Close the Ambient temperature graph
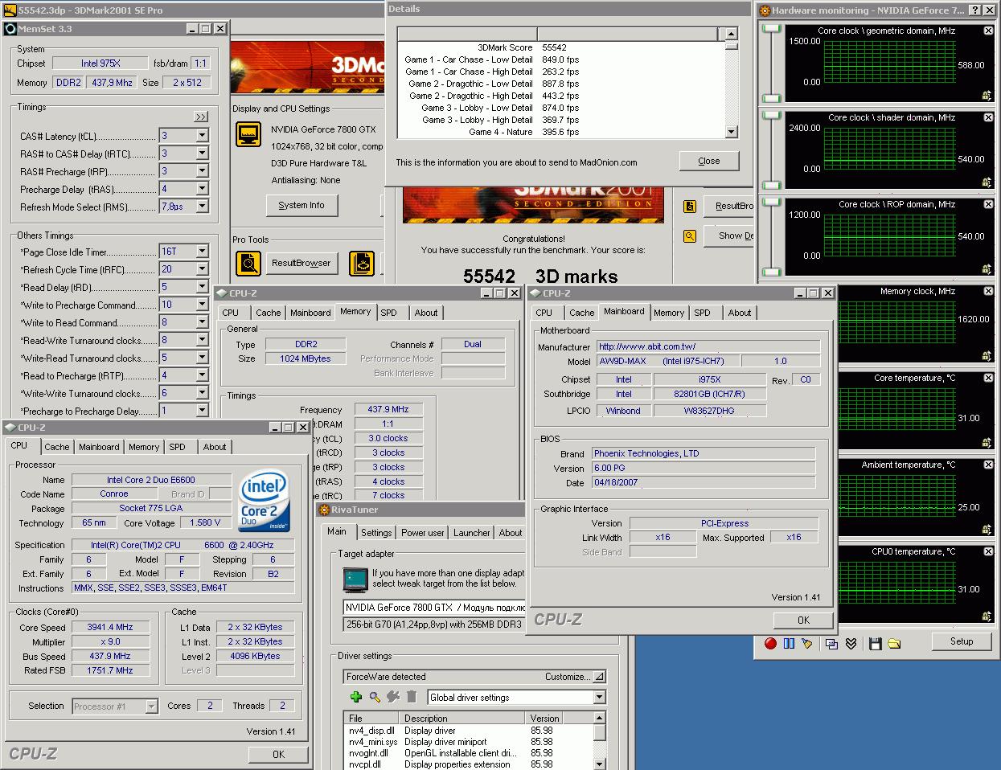The image size is (1001, 770). click(x=988, y=465)
